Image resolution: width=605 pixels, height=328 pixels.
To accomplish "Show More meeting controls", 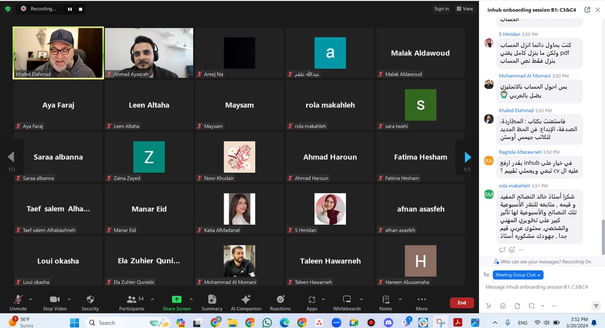I will tap(421, 302).
